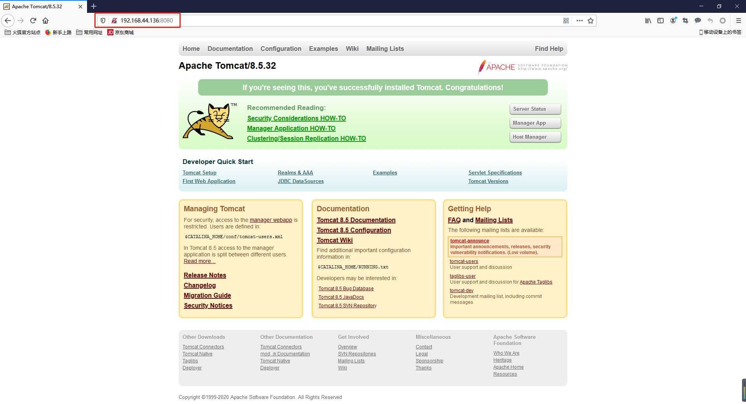Open the Tomcat Setup link
Viewport: 746px width, 404px height.
pyautogui.click(x=199, y=172)
